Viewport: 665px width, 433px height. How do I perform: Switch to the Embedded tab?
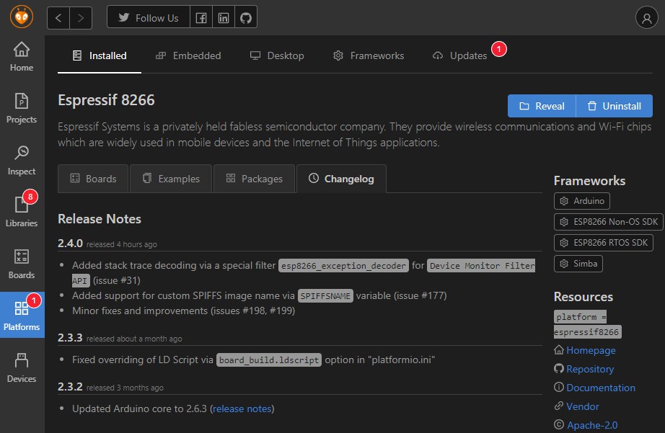[188, 56]
